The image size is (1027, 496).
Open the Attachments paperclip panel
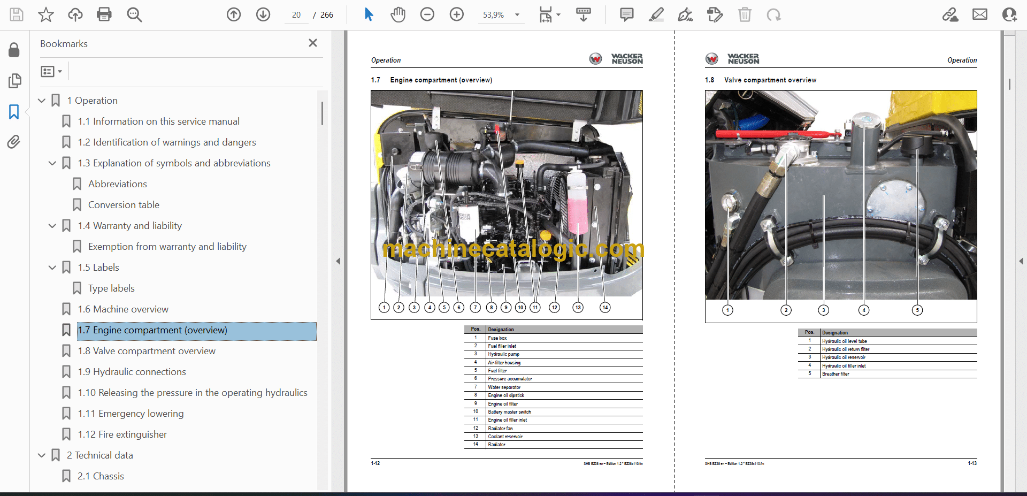14,142
